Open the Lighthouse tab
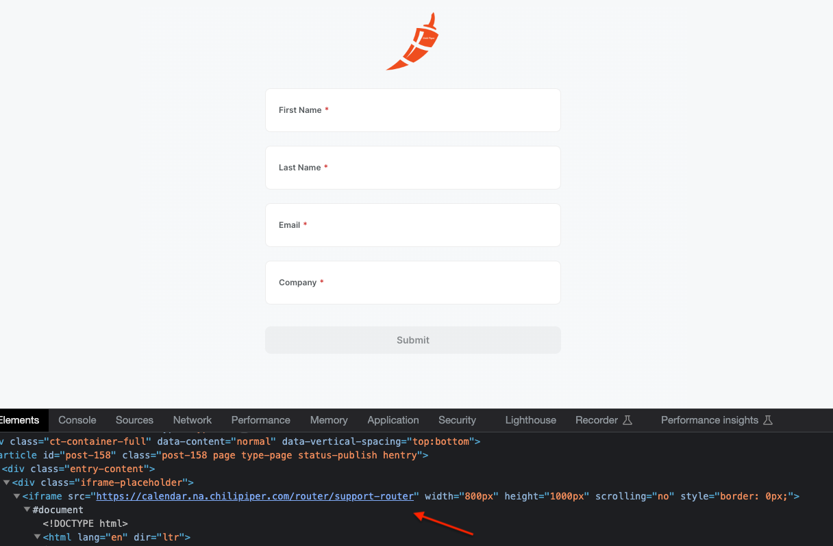 pyautogui.click(x=531, y=420)
